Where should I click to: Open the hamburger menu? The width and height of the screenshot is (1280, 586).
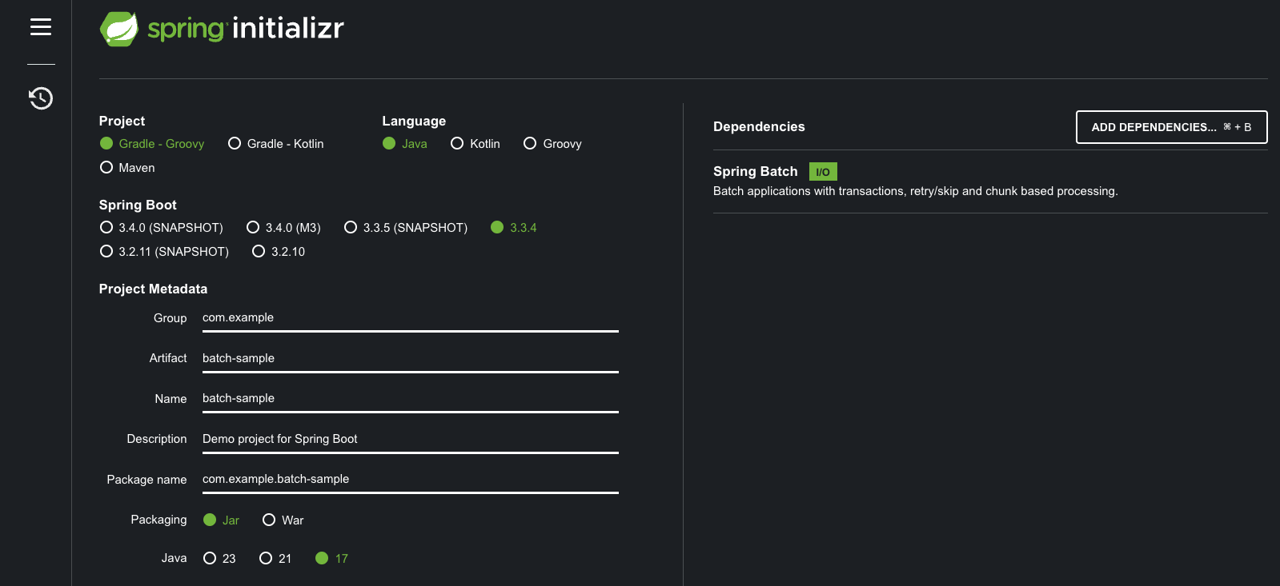pos(41,27)
